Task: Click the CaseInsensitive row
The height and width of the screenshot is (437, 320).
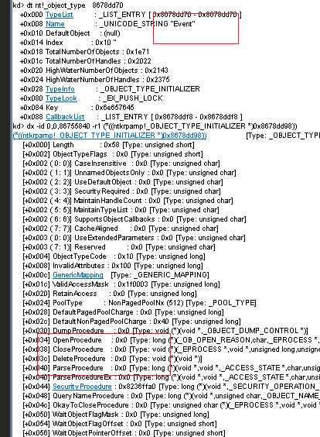Action: (x=121, y=163)
